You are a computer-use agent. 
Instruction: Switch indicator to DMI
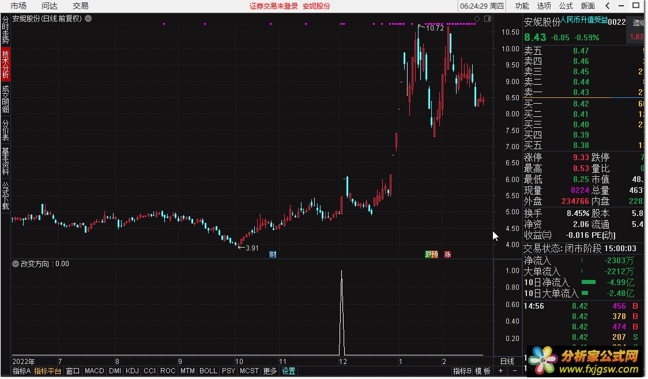tap(115, 371)
